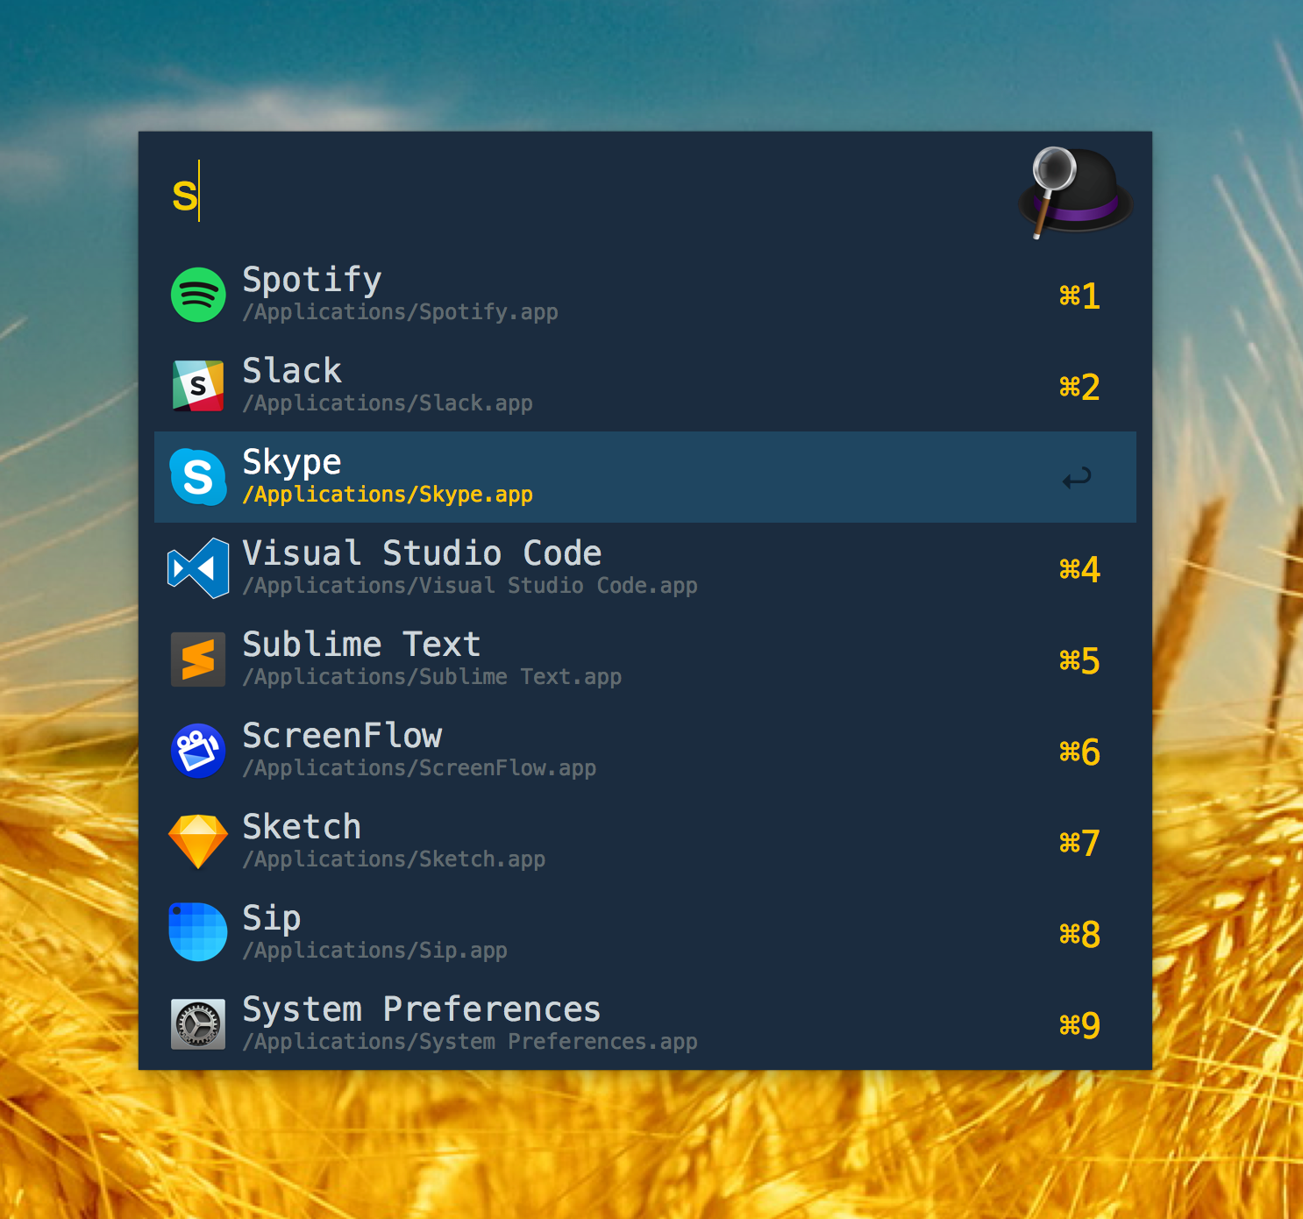The height and width of the screenshot is (1219, 1303).
Task: Click the return arrow on Skype row
Action: 1077,478
